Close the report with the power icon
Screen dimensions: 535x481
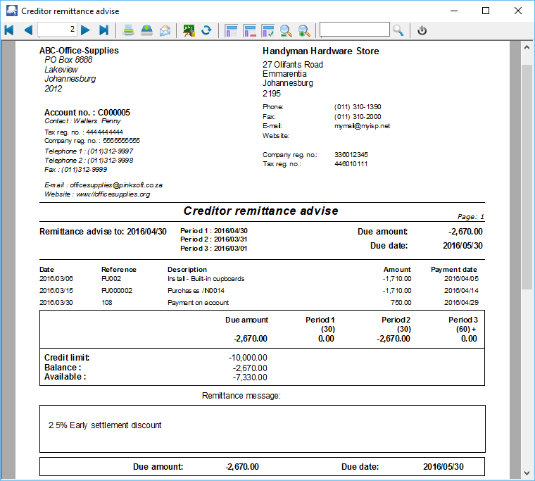[422, 30]
